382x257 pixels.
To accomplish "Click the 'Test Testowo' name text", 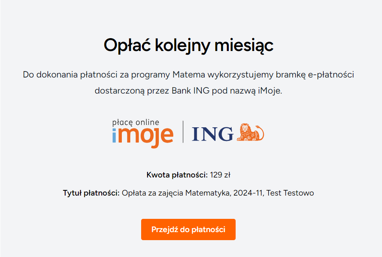I will (290, 193).
